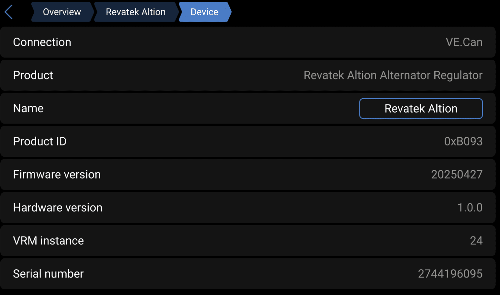Select the Serial number row

[248, 274]
